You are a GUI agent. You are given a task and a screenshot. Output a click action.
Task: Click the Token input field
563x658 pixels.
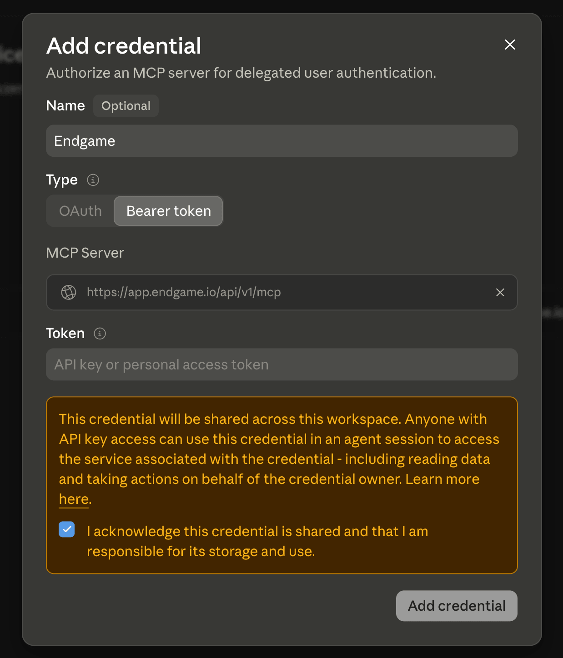coord(282,364)
